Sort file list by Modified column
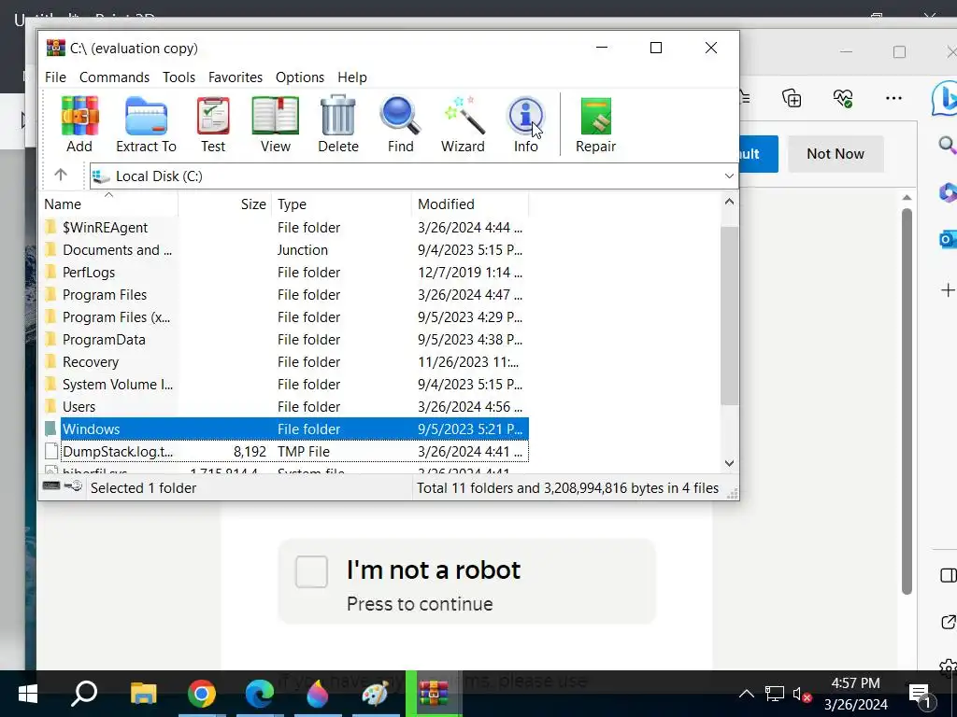The image size is (957, 717). point(470,204)
